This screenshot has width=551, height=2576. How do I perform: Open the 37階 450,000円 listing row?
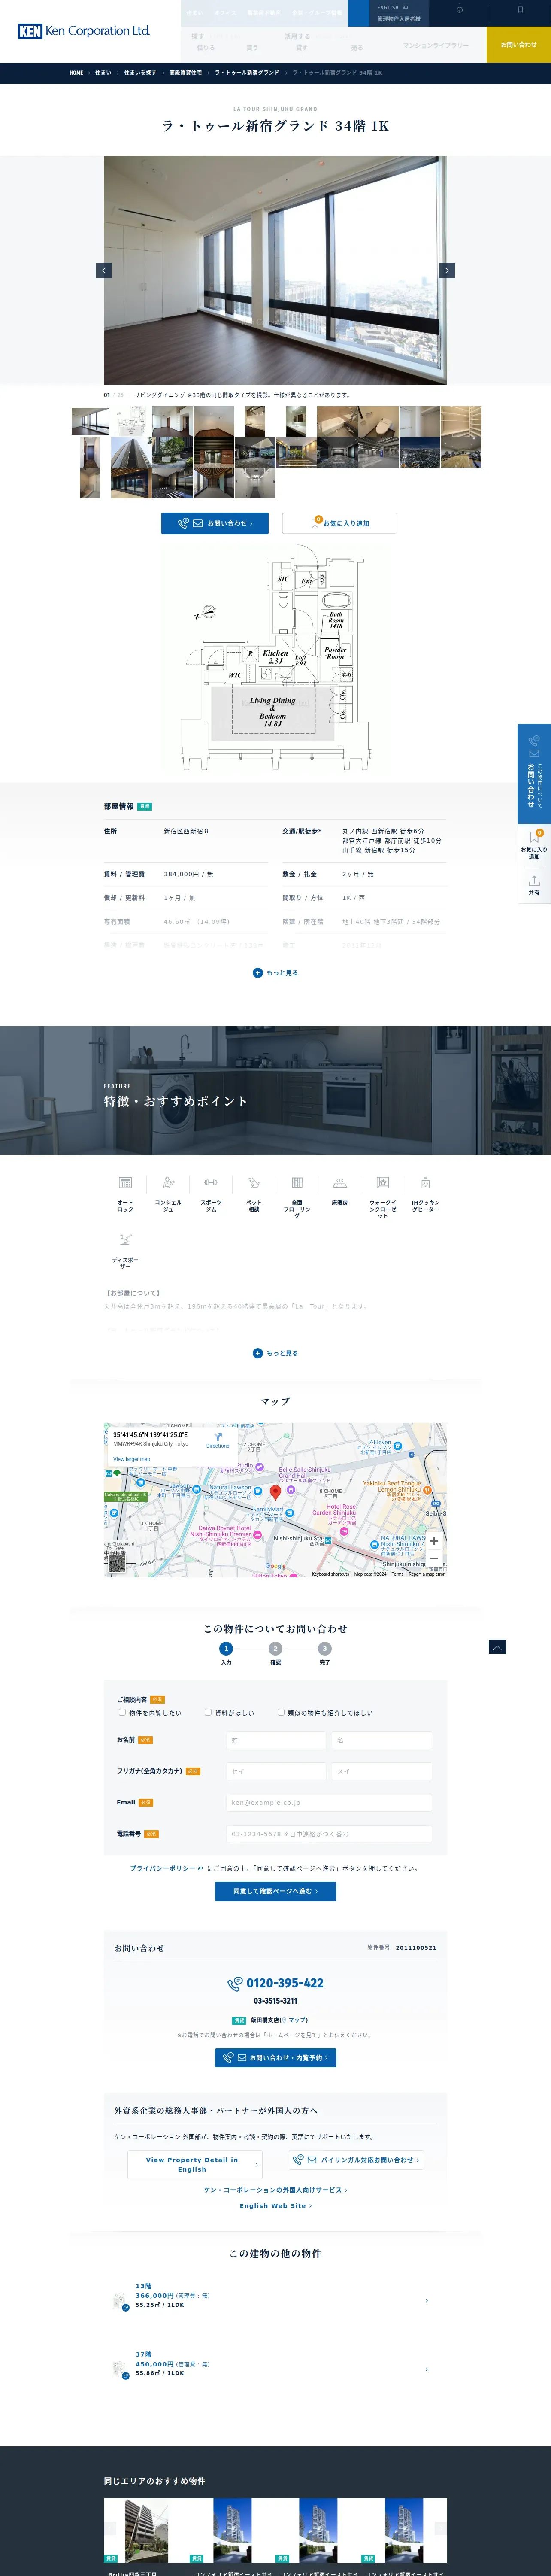coord(275,2368)
